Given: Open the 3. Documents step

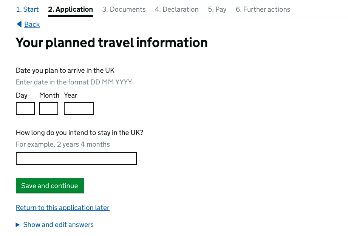Looking at the screenshot, I should pos(124,9).
